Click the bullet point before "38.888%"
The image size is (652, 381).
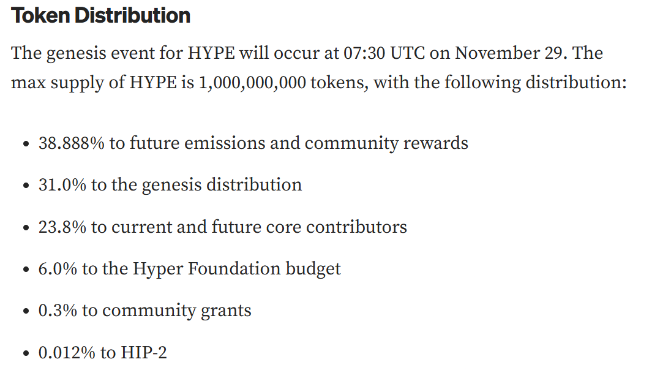tap(25, 145)
